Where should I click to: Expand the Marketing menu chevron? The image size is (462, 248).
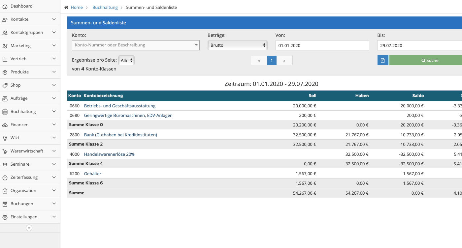[54, 46]
